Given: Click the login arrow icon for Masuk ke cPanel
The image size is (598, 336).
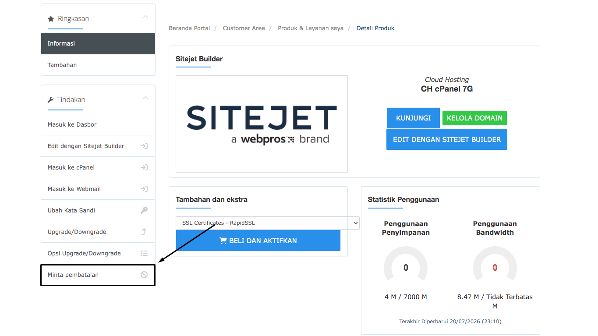Looking at the screenshot, I should (144, 167).
